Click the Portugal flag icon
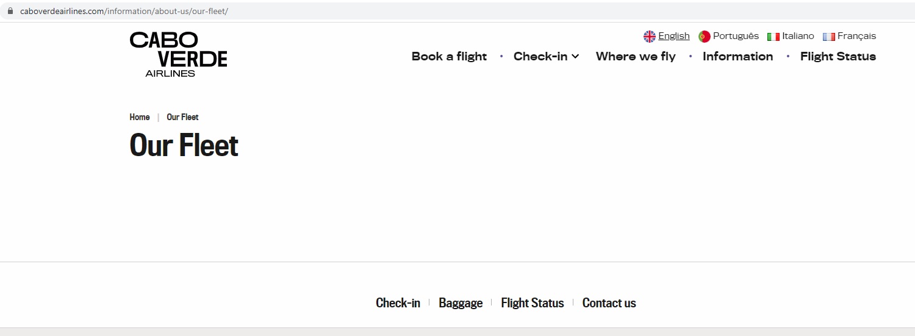Screen dimensions: 915x336 705,37
